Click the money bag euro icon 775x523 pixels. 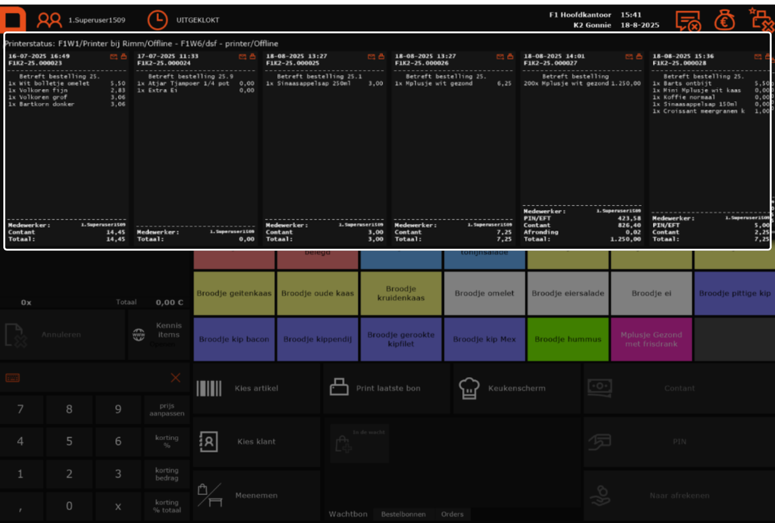(x=724, y=21)
